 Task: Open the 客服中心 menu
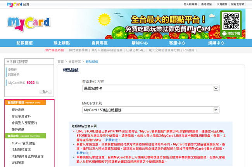coord(177,43)
